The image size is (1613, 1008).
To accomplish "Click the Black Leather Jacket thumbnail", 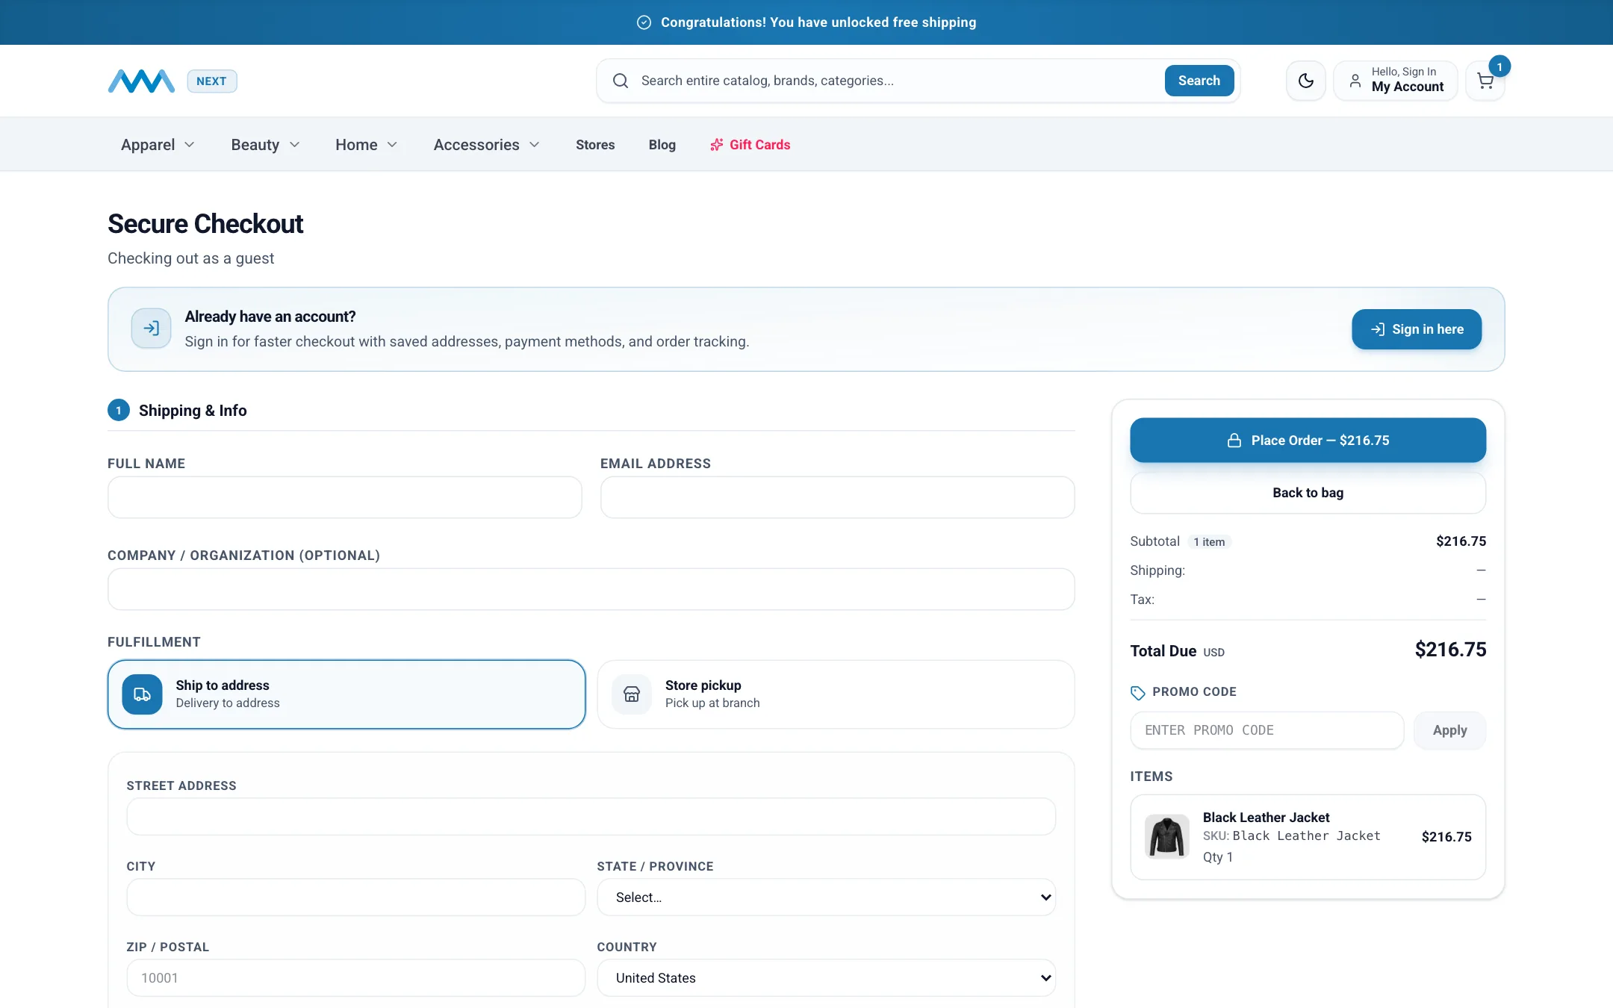I will pos(1166,836).
